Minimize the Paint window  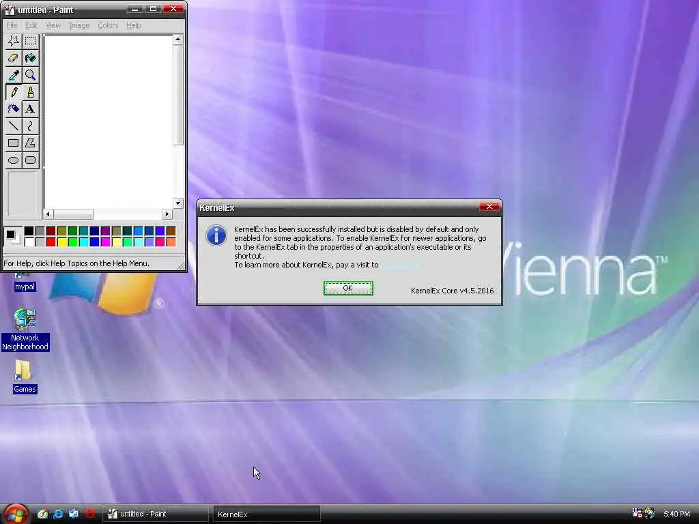coord(134,9)
